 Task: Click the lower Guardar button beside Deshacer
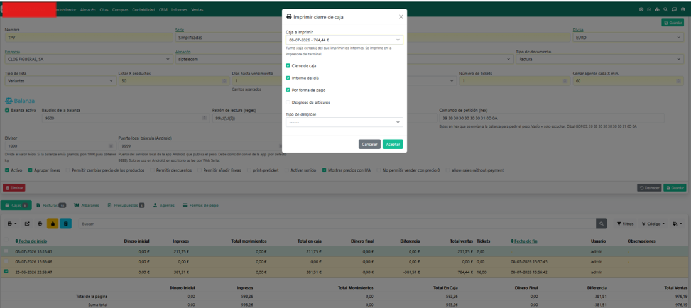(675, 187)
